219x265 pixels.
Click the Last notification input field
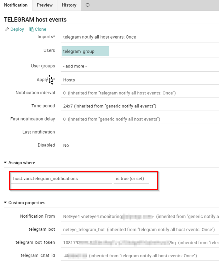click(140, 132)
